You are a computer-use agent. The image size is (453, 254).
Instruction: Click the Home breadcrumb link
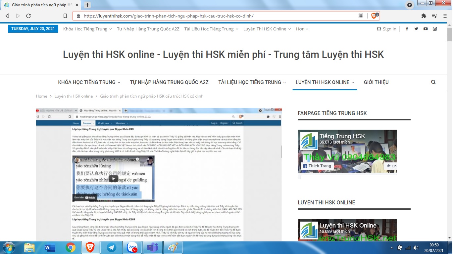point(41,96)
